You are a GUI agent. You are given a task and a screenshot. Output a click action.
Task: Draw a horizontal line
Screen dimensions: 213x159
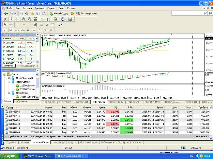tap(24, 25)
